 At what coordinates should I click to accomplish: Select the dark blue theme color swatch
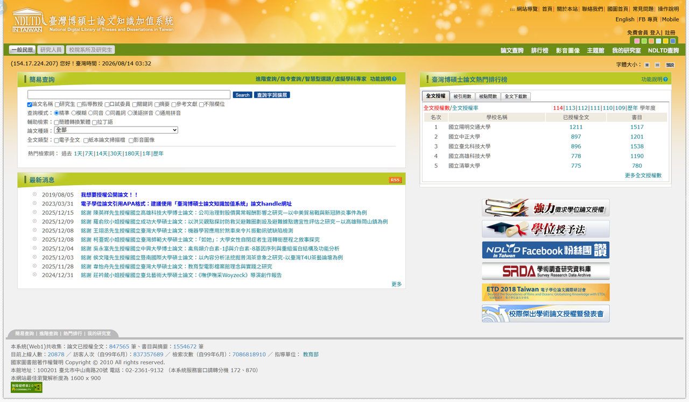click(x=673, y=41)
